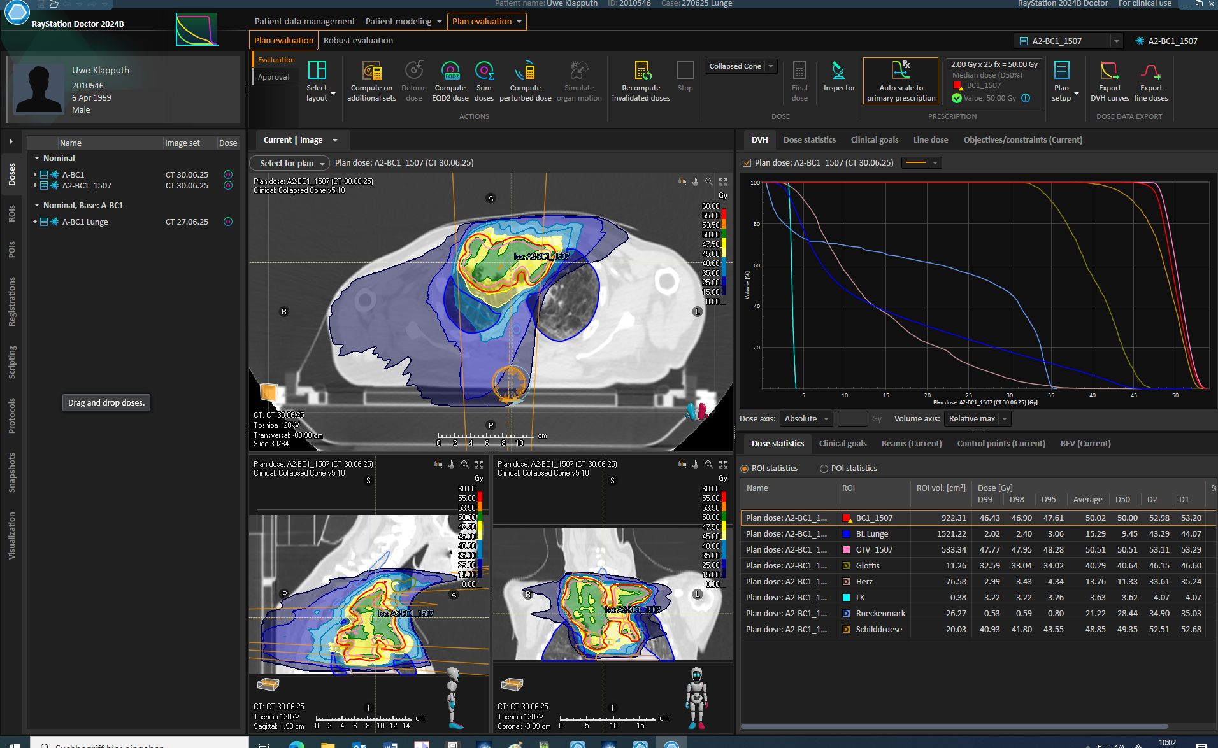The height and width of the screenshot is (748, 1218).
Task: Open the Dose axis Absolute dropdown
Action: pos(806,419)
